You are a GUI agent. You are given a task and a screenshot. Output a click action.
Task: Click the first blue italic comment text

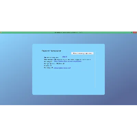click(67, 61)
